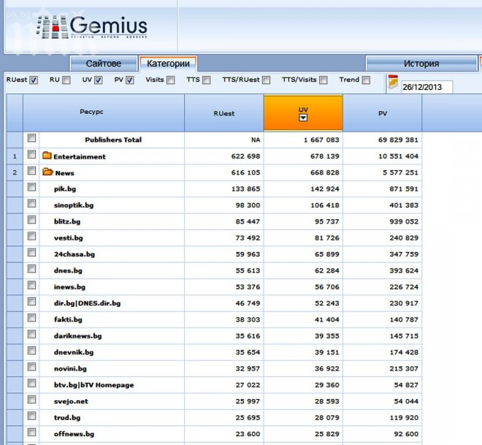
Task: Select the Publishers Total checkbox
Action: coord(31,138)
